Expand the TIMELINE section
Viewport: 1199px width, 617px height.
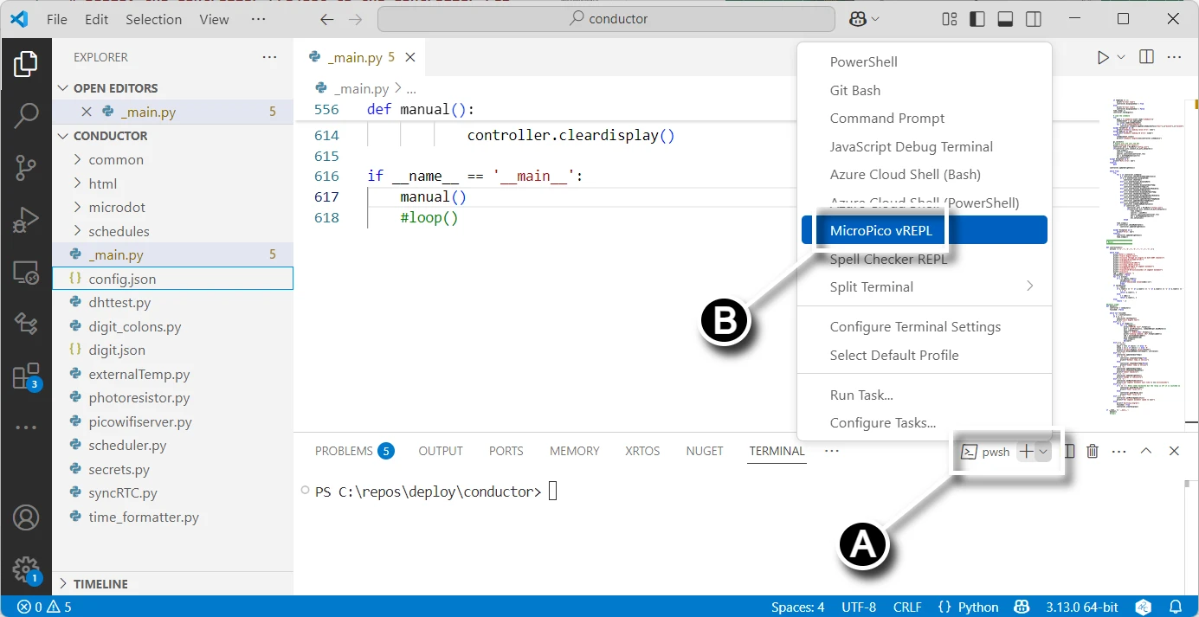click(173, 584)
